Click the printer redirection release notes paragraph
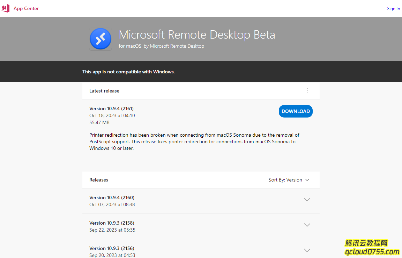 194,142
